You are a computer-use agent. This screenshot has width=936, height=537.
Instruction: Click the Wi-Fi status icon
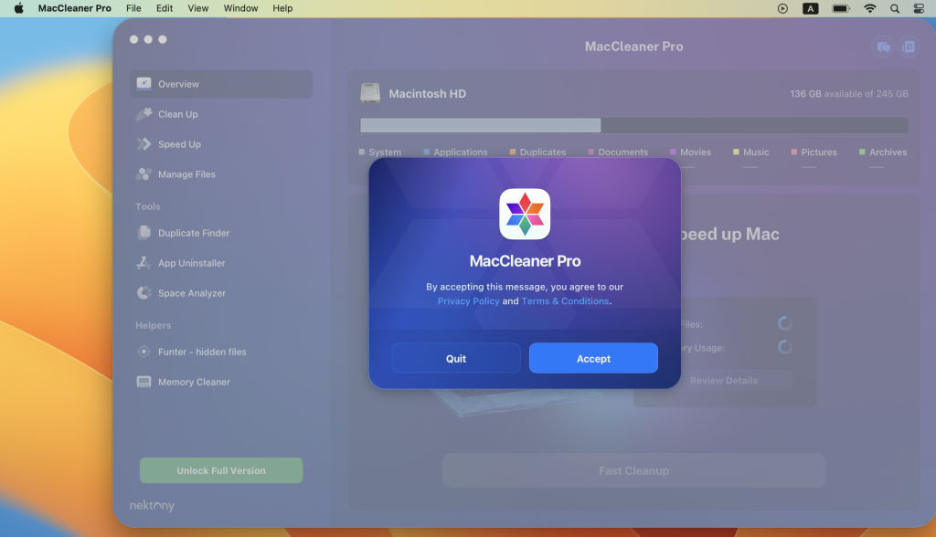[870, 8]
